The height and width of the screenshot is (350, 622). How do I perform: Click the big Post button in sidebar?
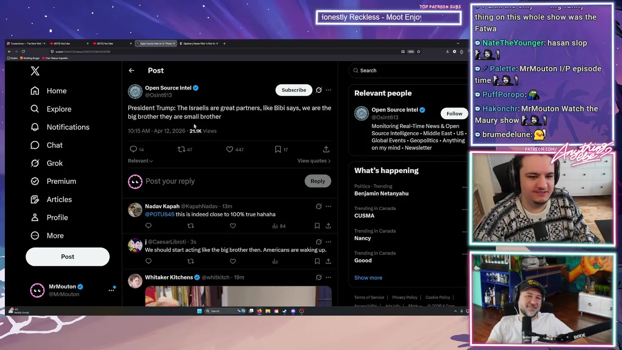click(68, 257)
